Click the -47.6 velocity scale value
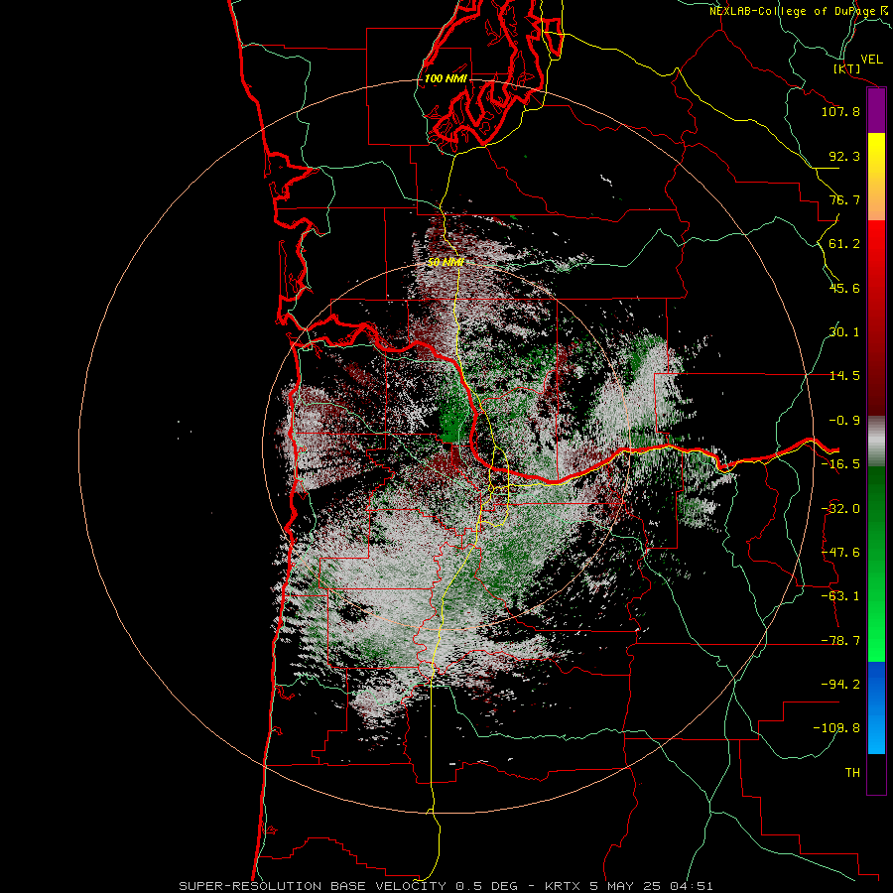Viewport: 893px width, 893px height. pyautogui.click(x=840, y=553)
